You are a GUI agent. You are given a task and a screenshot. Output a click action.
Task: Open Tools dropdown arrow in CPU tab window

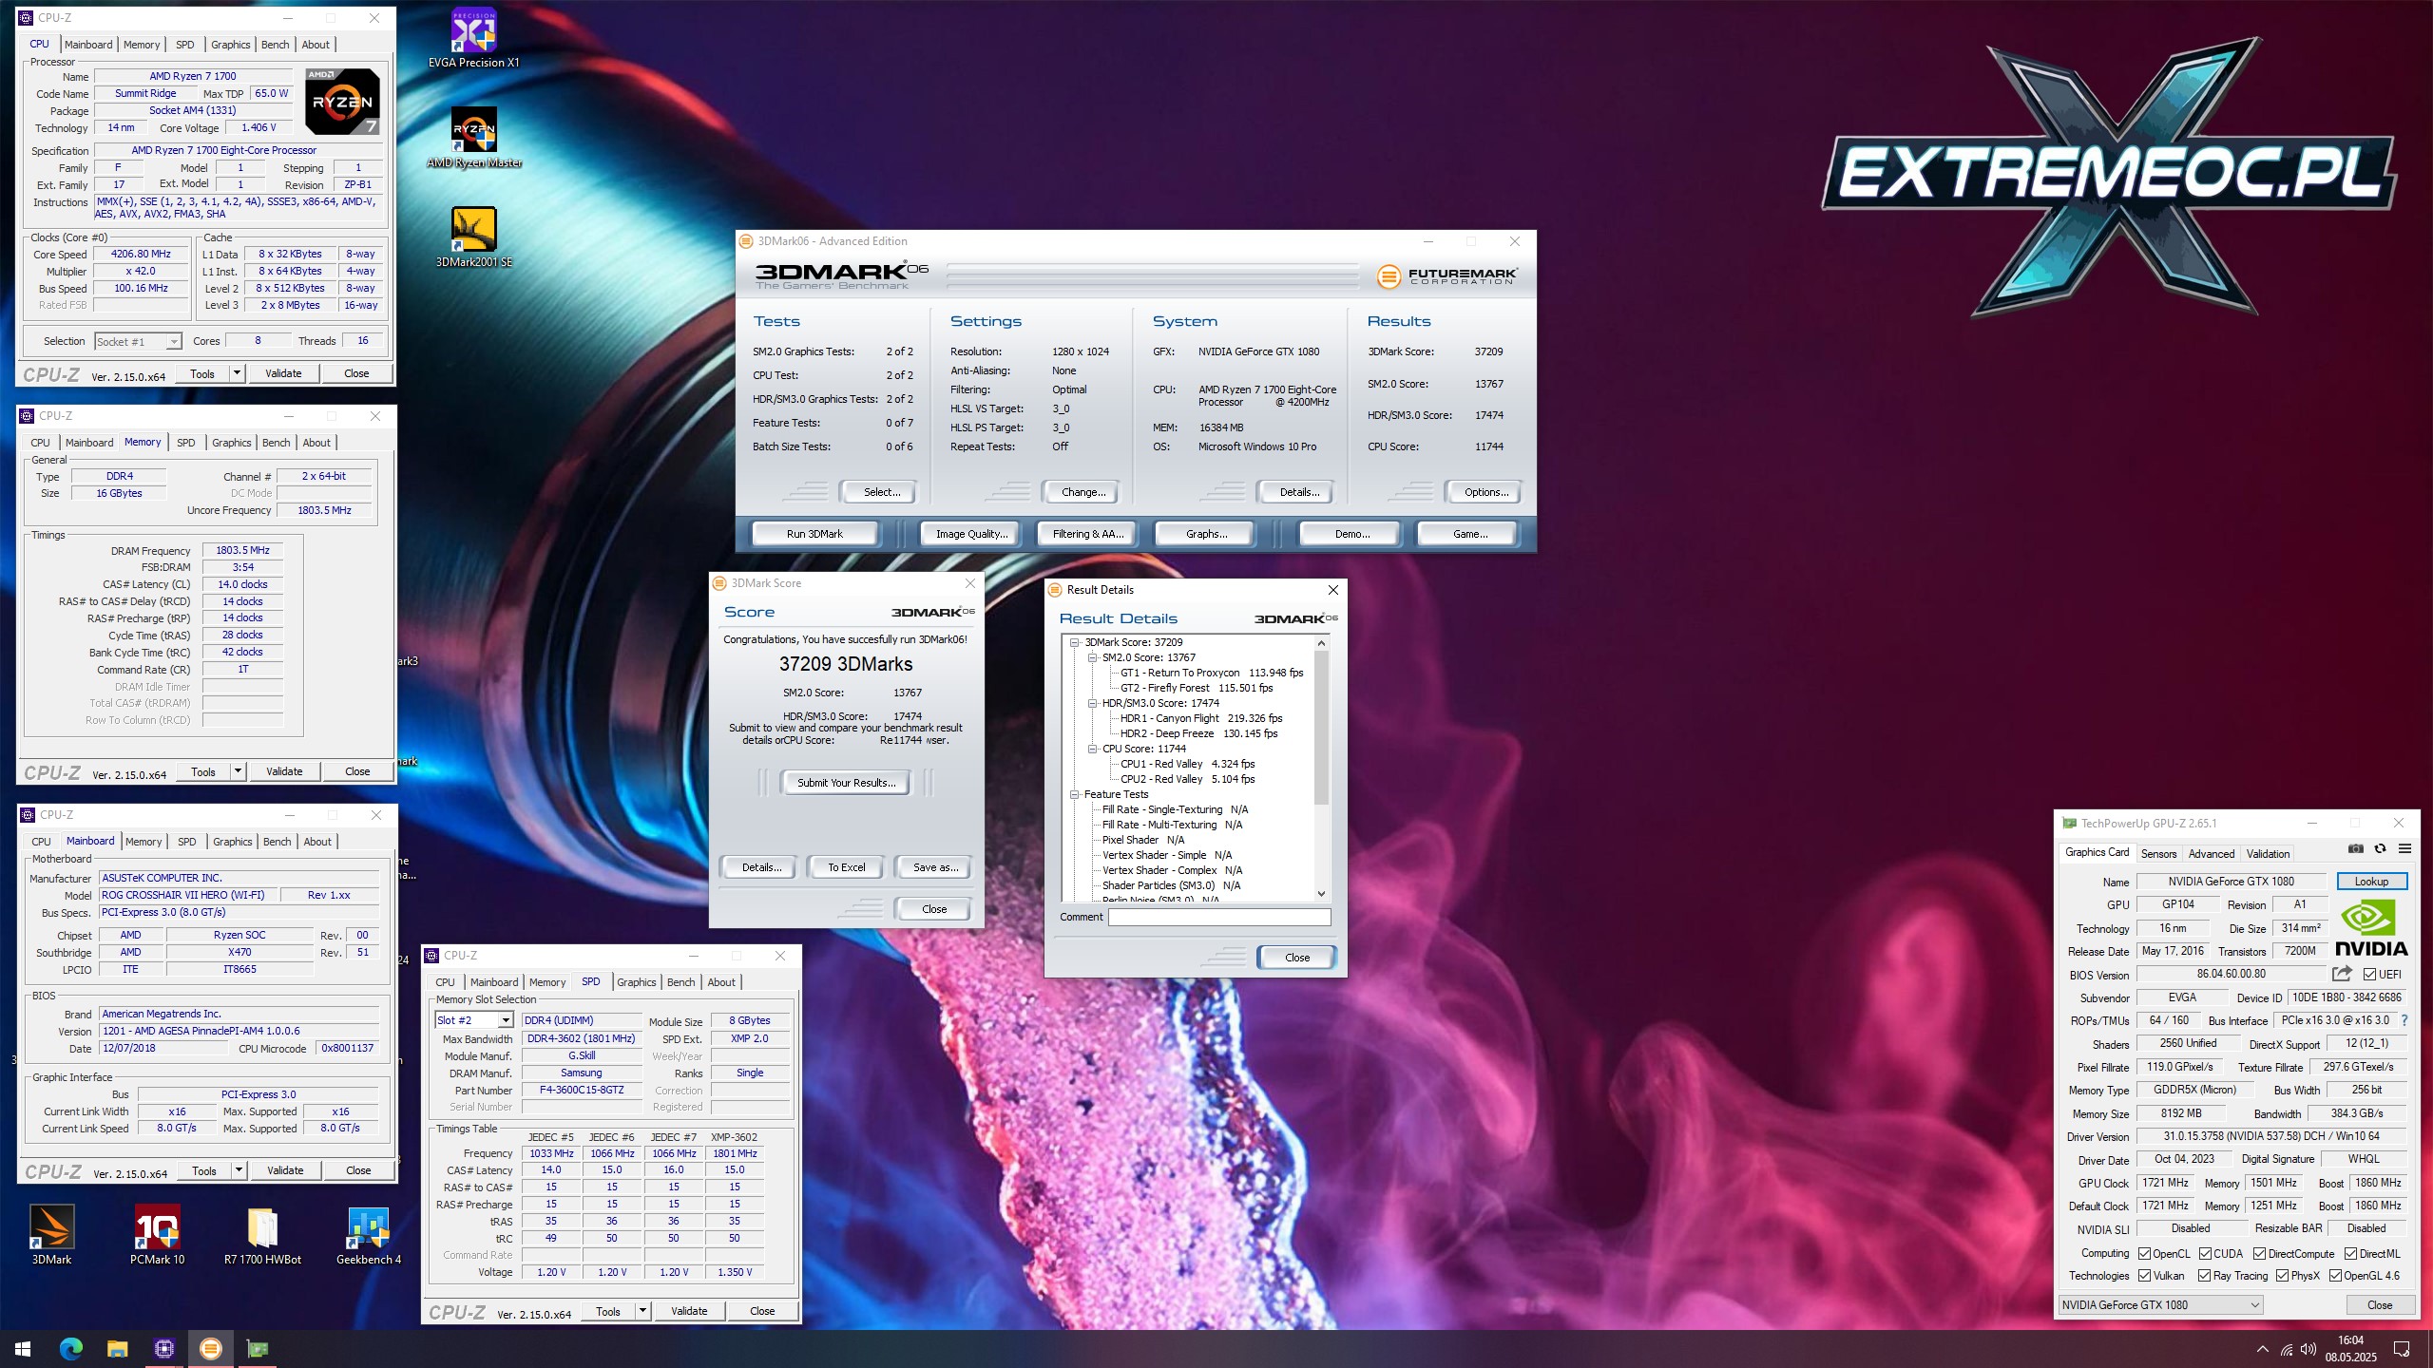point(237,373)
